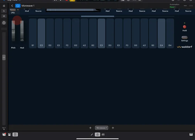Click the back chevron beside Microwave 1
Image resolution: width=195 pixels, height=140 pixels.
coord(12,6)
